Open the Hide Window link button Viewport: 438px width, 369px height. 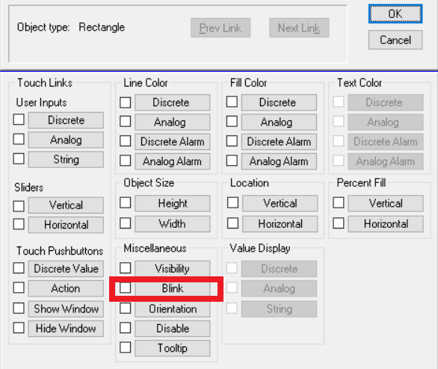pos(66,329)
